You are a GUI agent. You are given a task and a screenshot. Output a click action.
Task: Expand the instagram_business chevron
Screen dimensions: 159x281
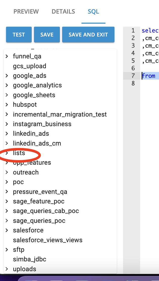7,124
